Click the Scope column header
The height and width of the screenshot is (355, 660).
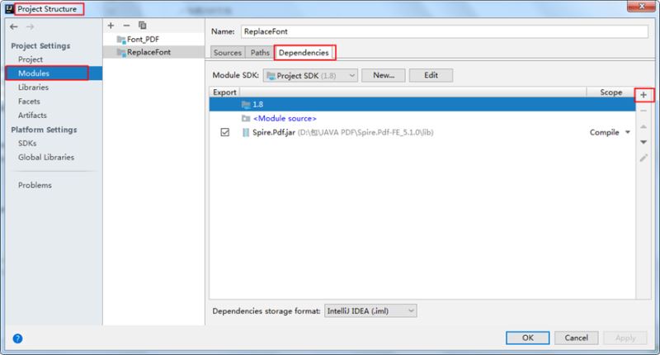[x=610, y=92]
